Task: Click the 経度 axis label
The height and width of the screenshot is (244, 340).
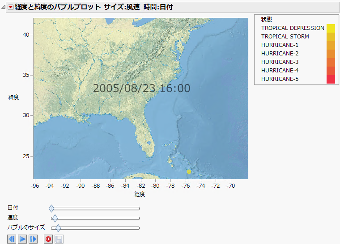Action: (140, 194)
